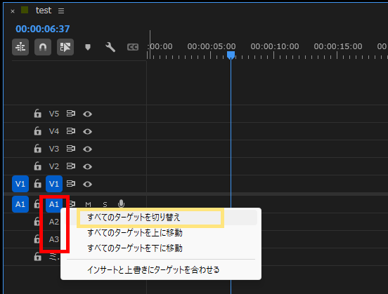The width and height of the screenshot is (388, 294).
Task: Toggle V1 track targeting button
Action: pos(54,184)
